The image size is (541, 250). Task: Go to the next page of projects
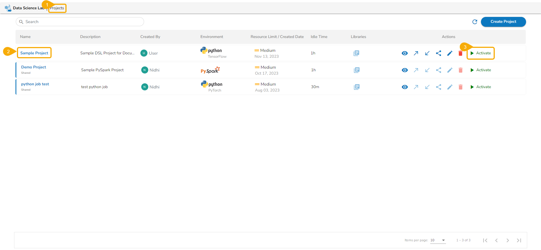(507, 240)
